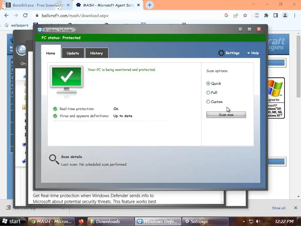Image resolution: width=301 pixels, height=226 pixels.
Task: Click the Scan now button
Action: (226, 115)
